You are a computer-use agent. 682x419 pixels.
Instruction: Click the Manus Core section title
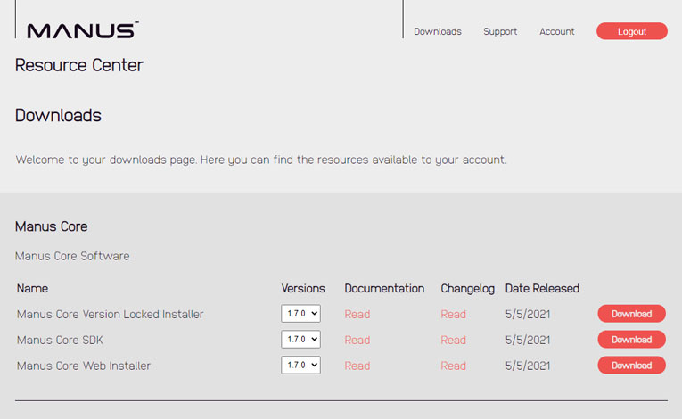pos(51,226)
